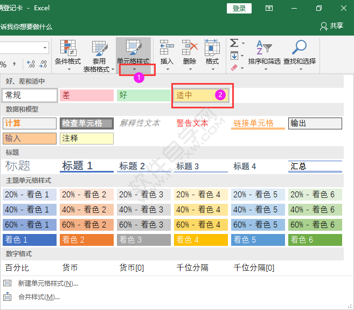
Task: Click the Decrease Decimal icon
Action: pyautogui.click(x=43, y=64)
